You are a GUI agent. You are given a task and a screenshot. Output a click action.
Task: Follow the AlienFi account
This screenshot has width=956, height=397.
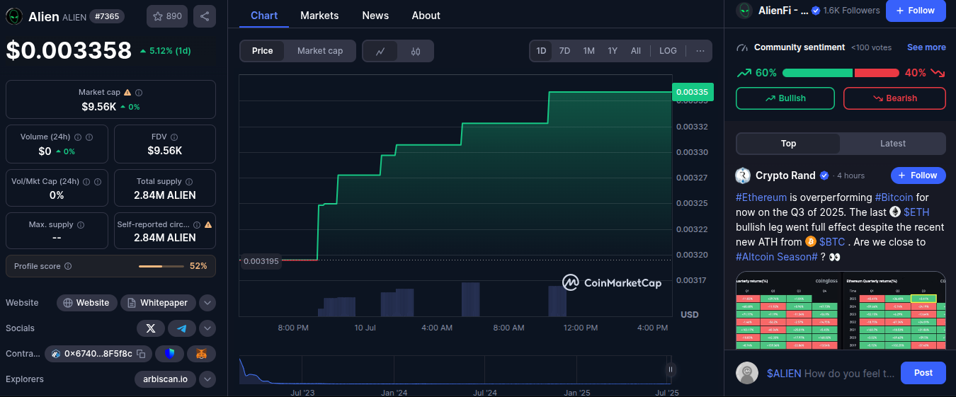[916, 11]
